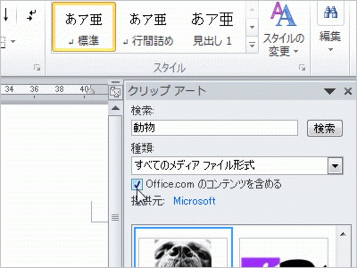The image size is (357, 268).
Task: Click the split bar above the scrollbar
Action: pyautogui.click(x=116, y=82)
